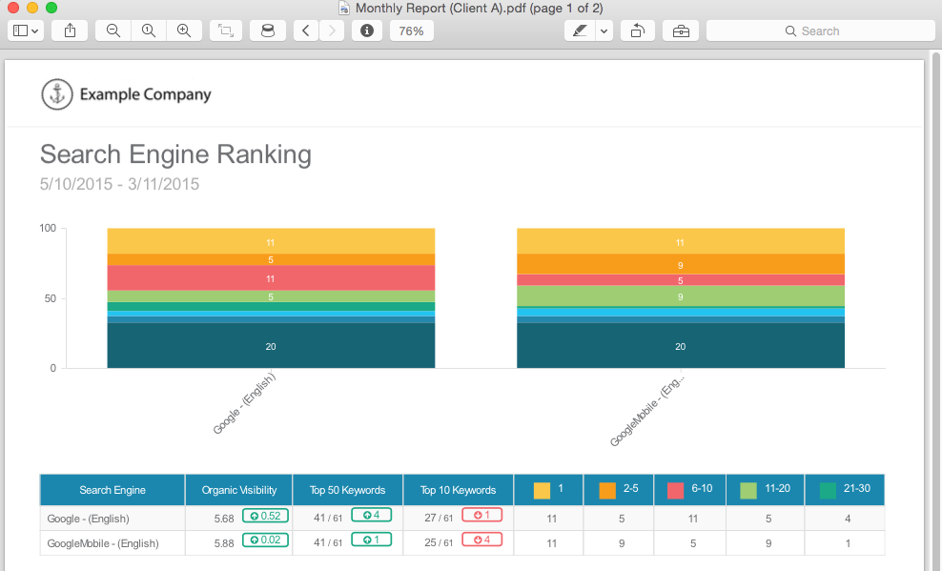Zoom to actual size
942x571 pixels.
149,31
